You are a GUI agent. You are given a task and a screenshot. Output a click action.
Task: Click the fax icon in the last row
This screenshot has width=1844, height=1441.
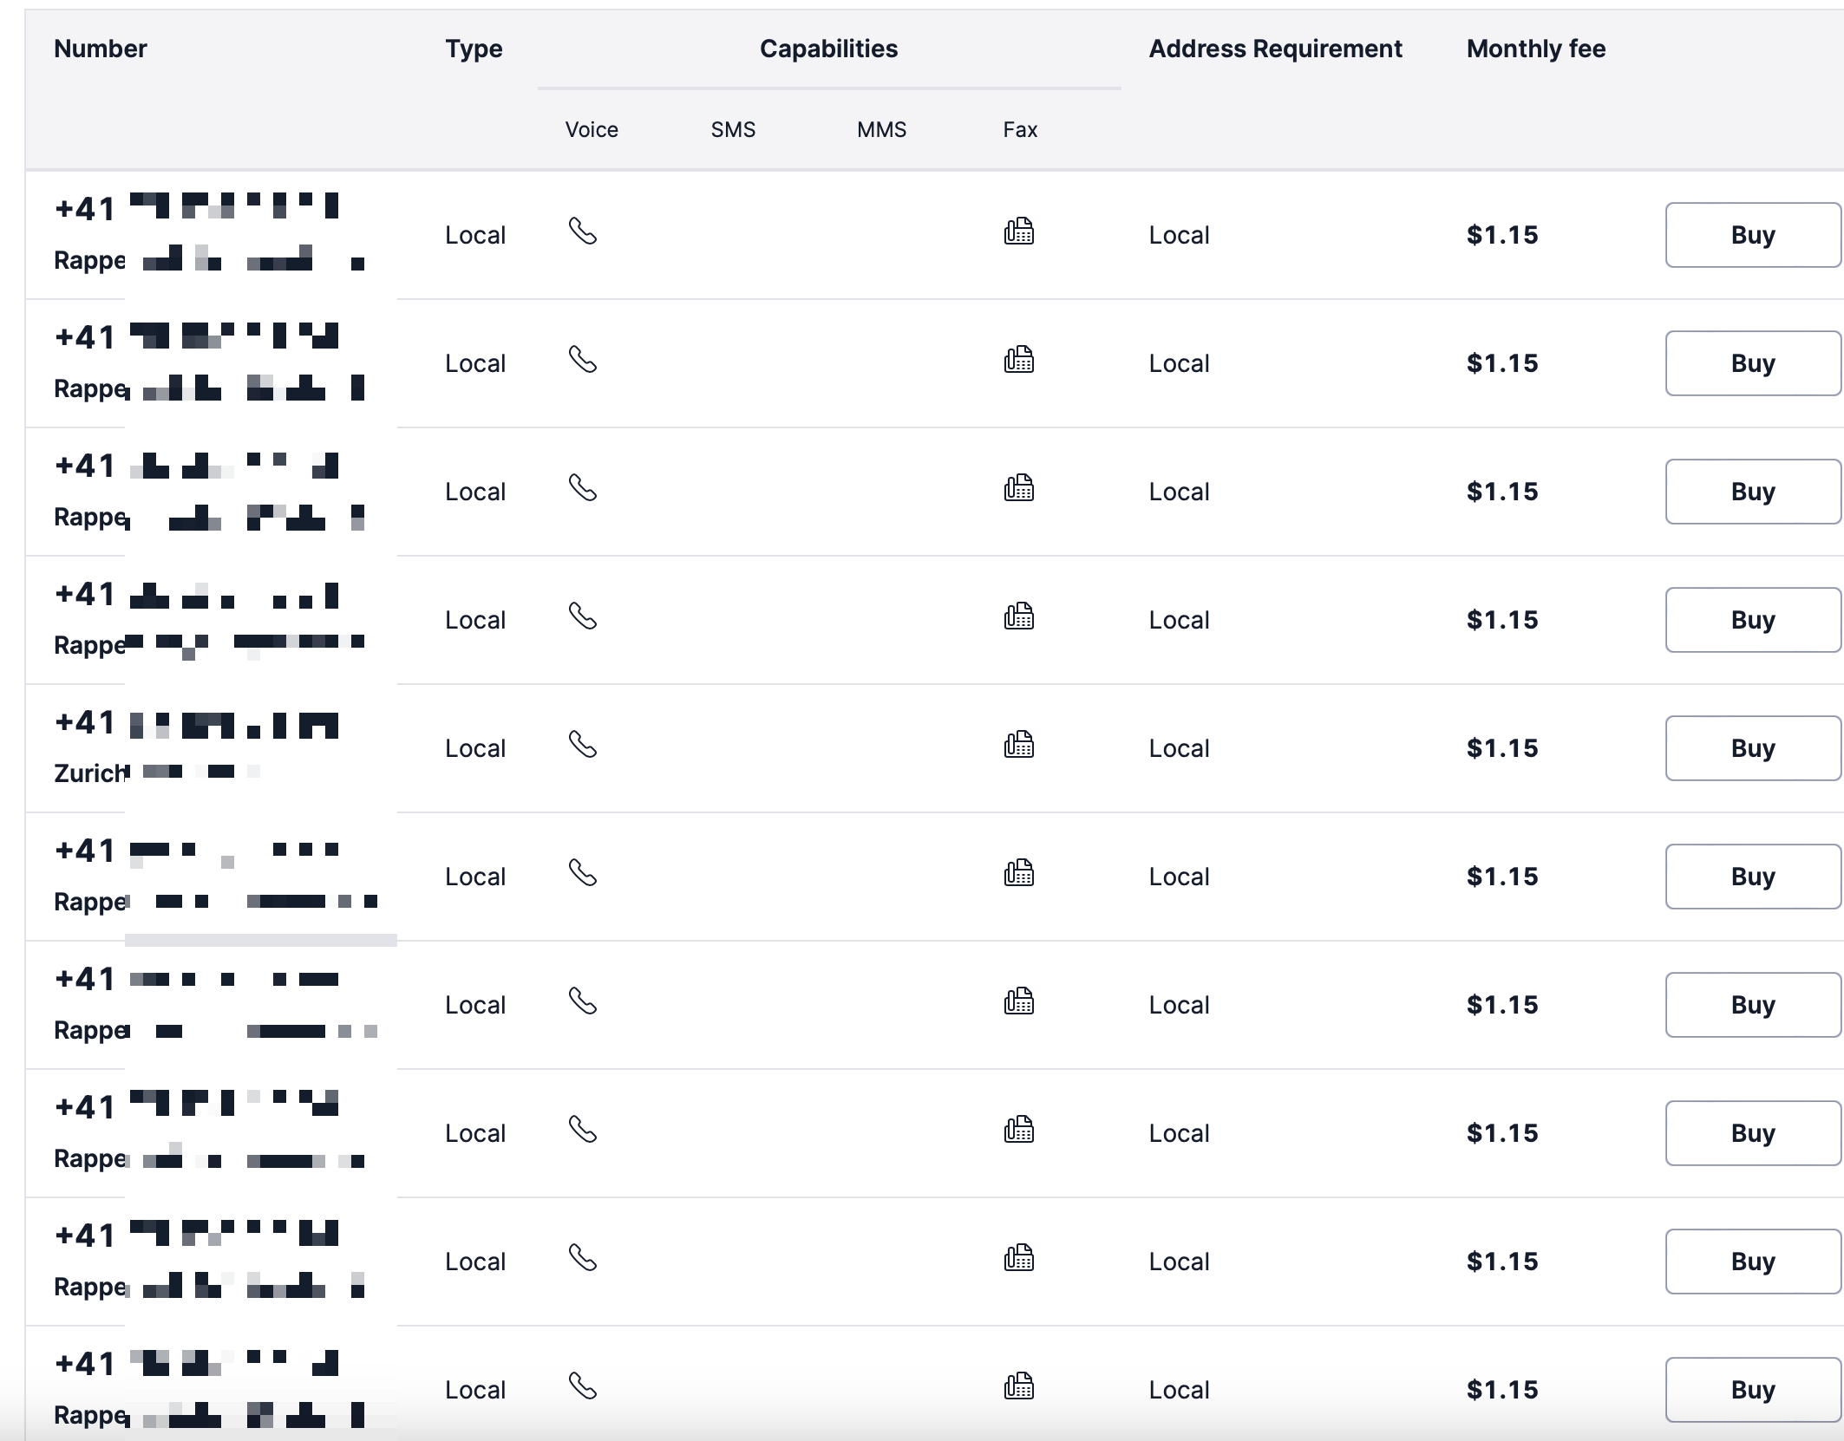point(1018,1386)
